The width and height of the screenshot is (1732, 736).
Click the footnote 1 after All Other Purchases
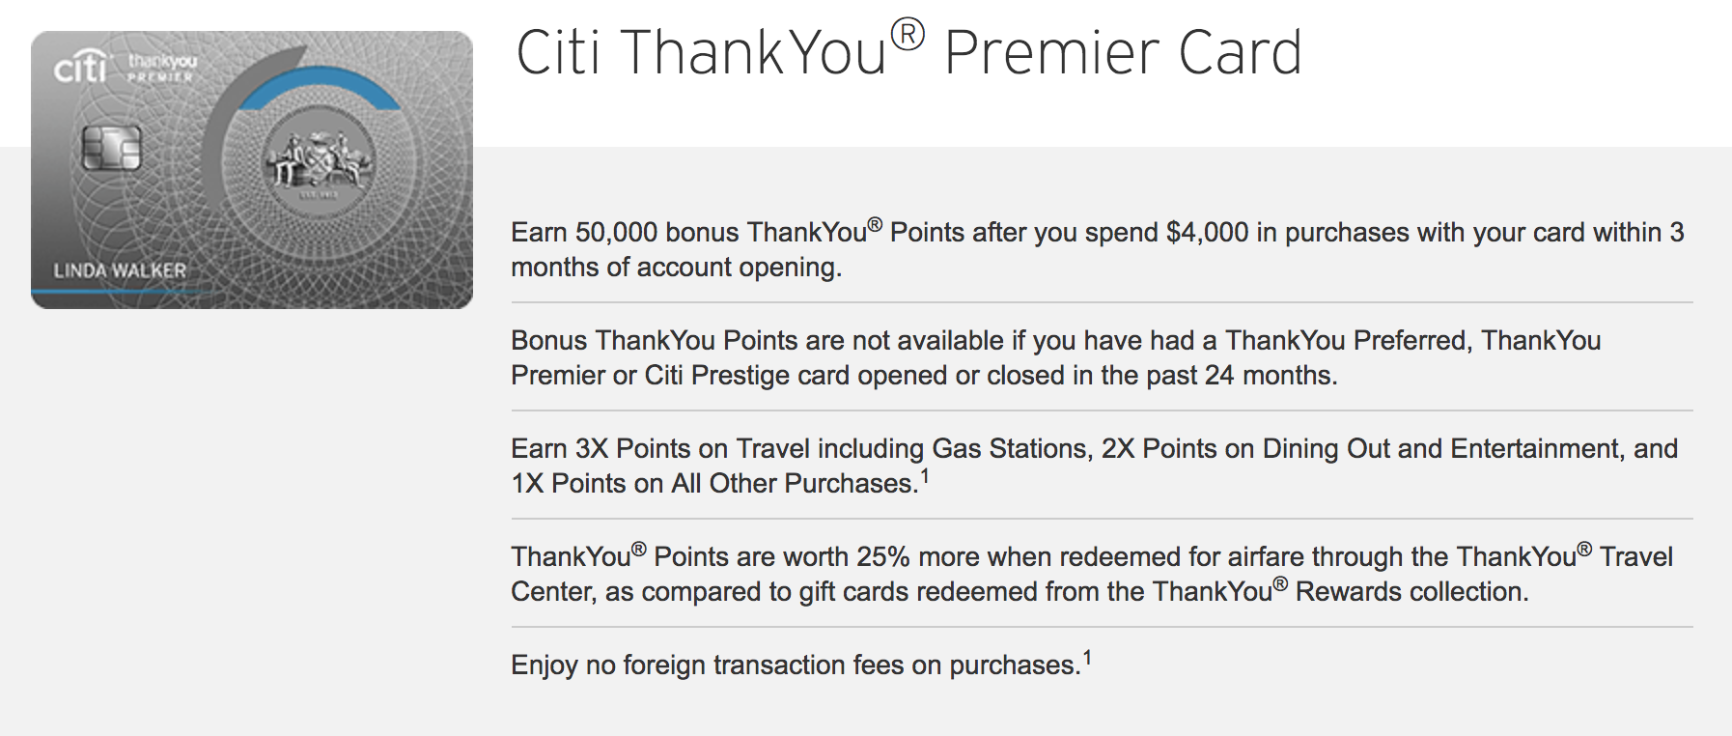pyautogui.click(x=925, y=475)
